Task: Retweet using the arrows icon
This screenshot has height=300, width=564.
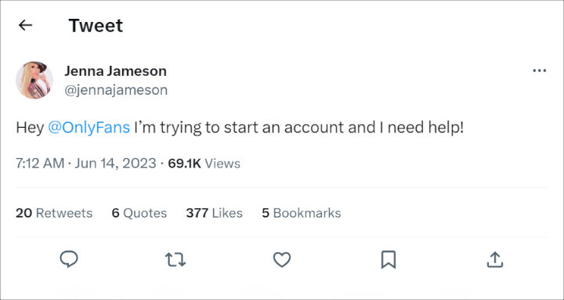Action: [x=175, y=259]
